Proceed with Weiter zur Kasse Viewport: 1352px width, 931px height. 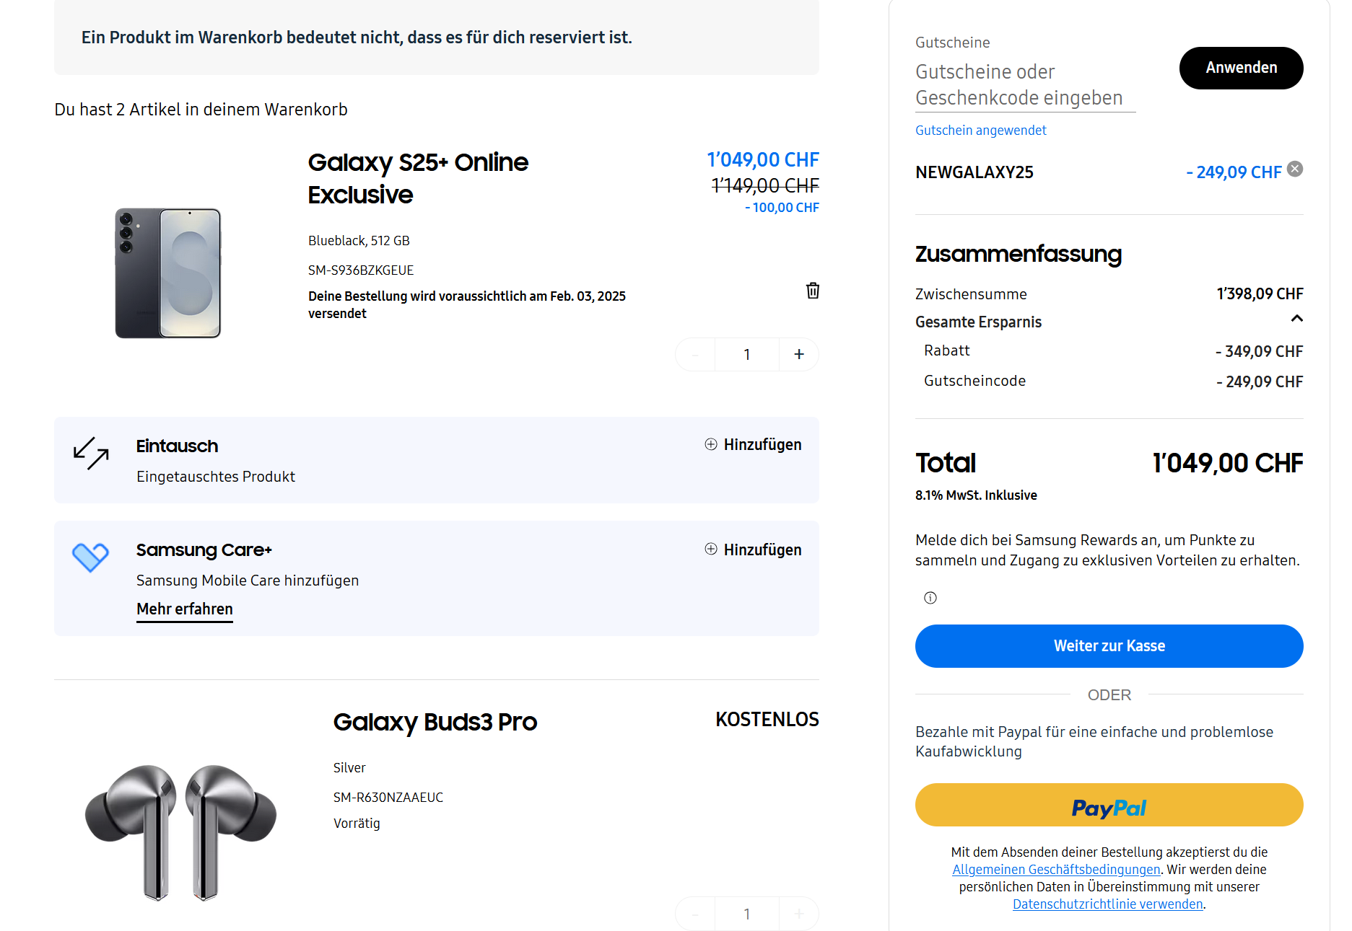pos(1109,646)
